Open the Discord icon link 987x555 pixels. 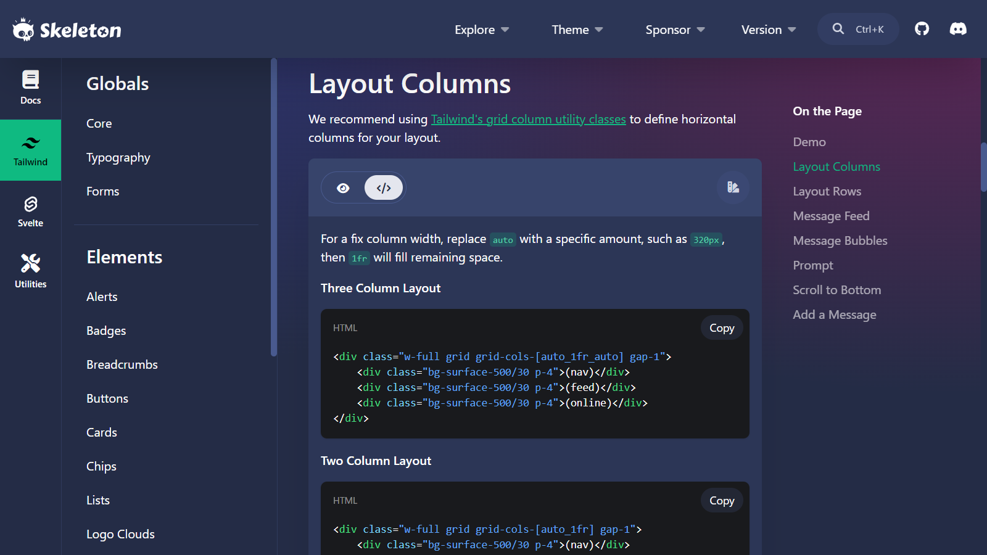(958, 29)
